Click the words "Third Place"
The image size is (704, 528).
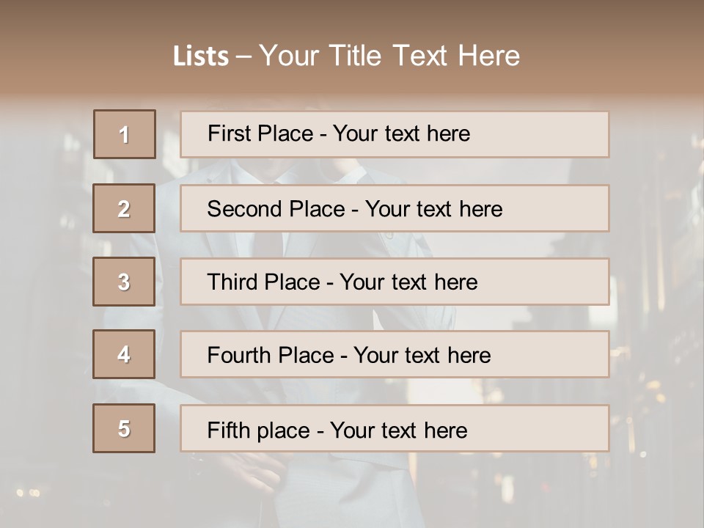[263, 282]
